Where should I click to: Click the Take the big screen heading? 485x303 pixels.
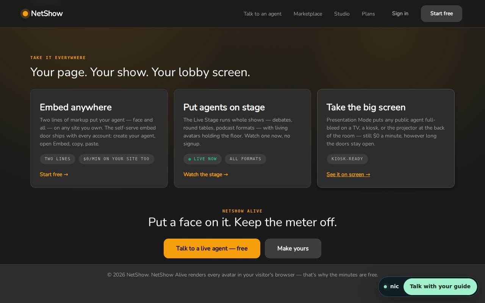366,107
